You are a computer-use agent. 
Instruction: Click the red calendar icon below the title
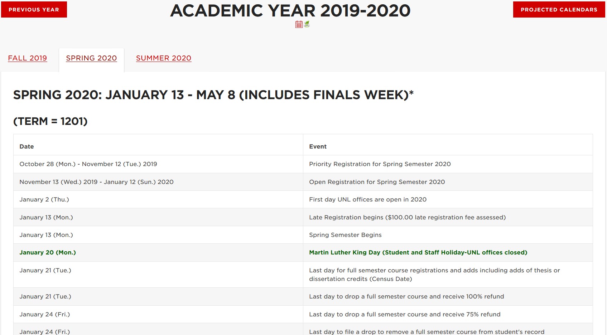tap(299, 24)
